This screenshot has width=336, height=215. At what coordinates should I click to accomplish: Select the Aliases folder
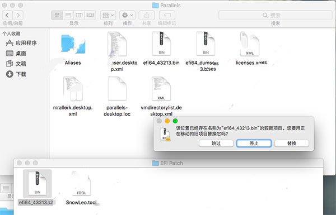point(73,44)
